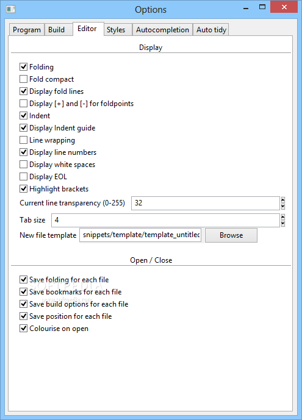This screenshot has width=302, height=420.
Task: Select the Editor tab
Action: (87, 29)
